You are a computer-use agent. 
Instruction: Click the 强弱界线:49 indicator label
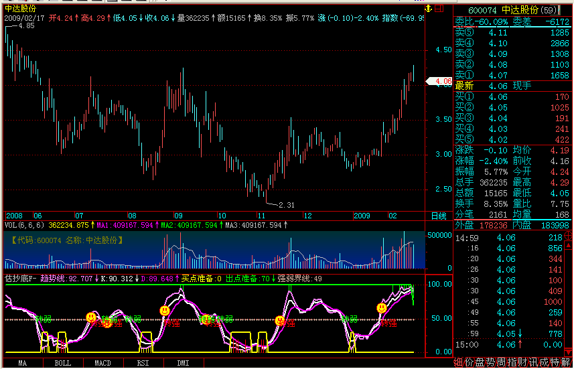pyautogui.click(x=299, y=279)
